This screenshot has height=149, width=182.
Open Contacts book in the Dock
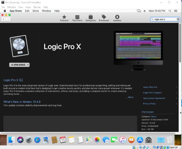pyautogui.click(x=54, y=140)
